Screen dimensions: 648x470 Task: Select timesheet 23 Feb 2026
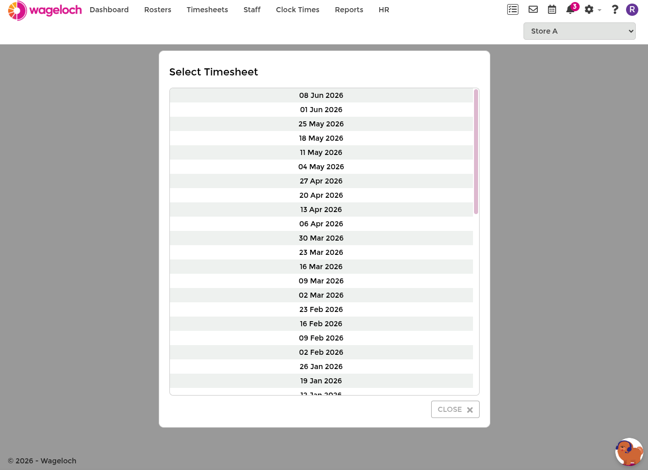(321, 309)
